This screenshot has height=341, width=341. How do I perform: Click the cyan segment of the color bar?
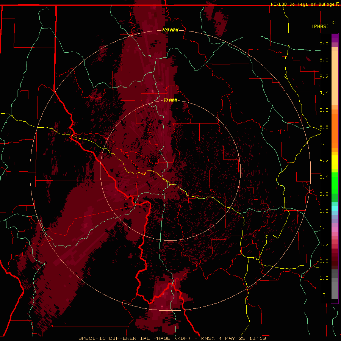[335, 208]
